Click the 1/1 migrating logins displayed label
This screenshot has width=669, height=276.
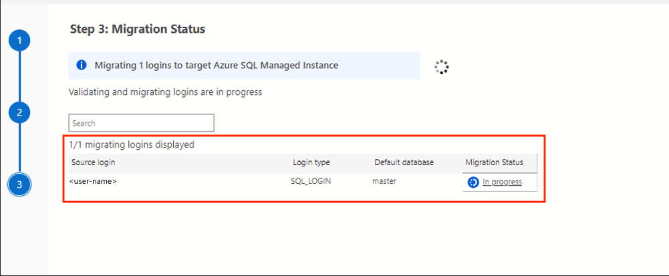tap(132, 144)
